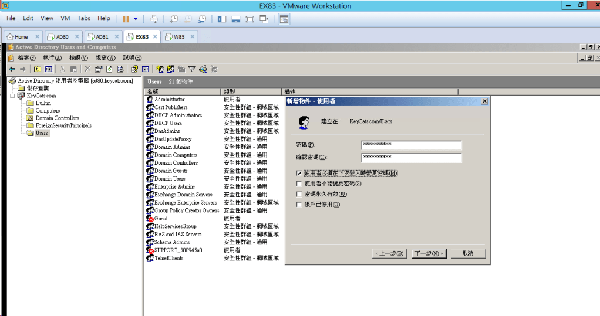Click the help question mark toolbar icon
600x316 pixels.
(134, 69)
